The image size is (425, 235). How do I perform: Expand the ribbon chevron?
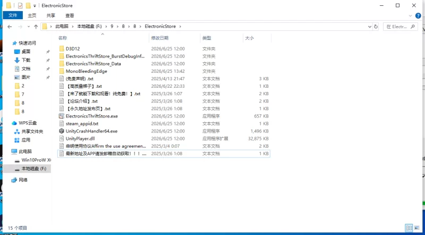click(410, 16)
